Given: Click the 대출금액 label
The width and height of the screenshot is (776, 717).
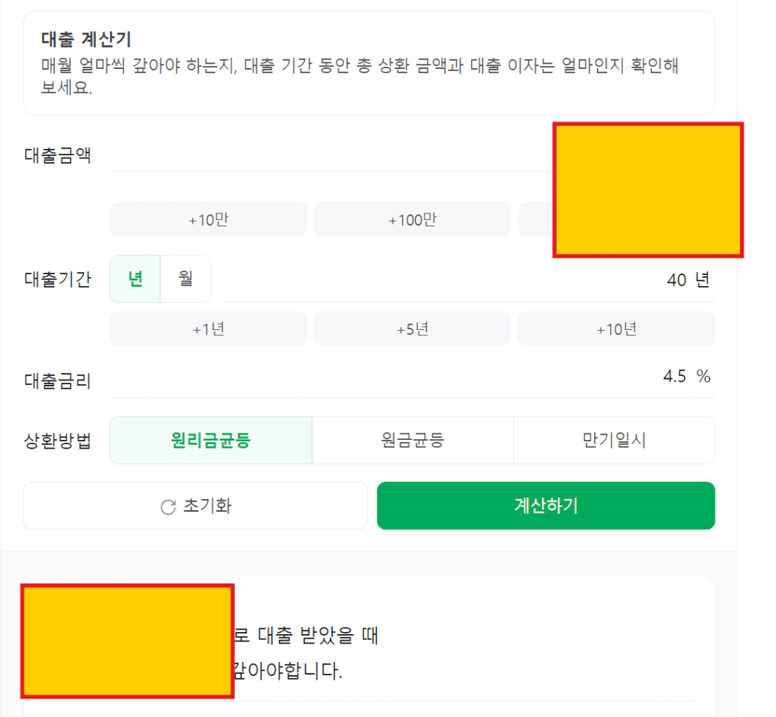Looking at the screenshot, I should tap(57, 155).
